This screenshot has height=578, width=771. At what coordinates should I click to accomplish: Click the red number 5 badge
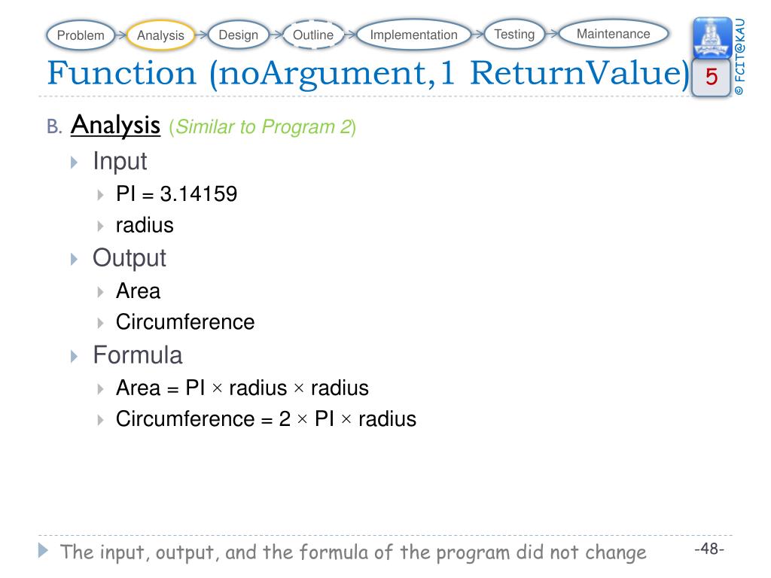(711, 77)
